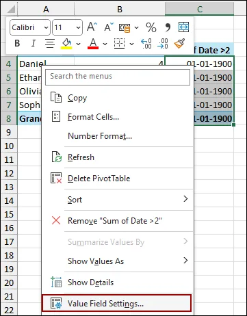Expand font color options arrow
This screenshot has width=247, height=316.
point(105,44)
